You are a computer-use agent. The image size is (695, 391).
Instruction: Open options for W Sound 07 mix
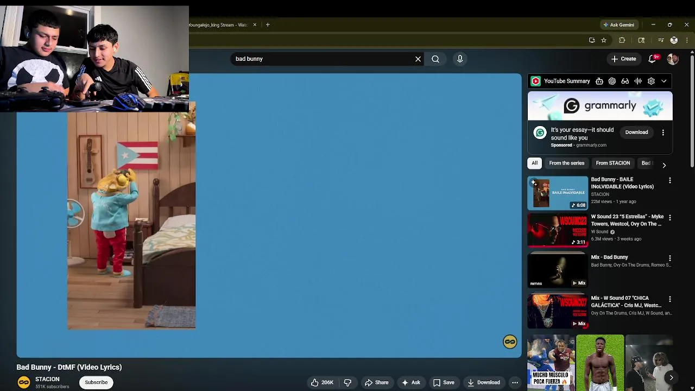669,299
